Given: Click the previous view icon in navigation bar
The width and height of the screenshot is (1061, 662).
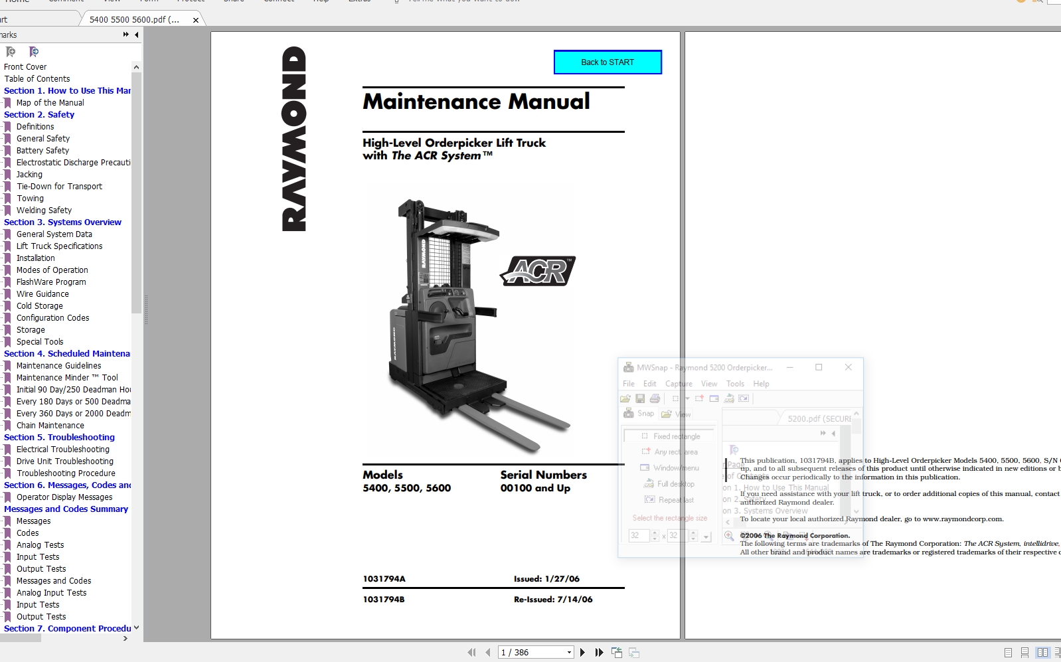Looking at the screenshot, I should coord(617,653).
